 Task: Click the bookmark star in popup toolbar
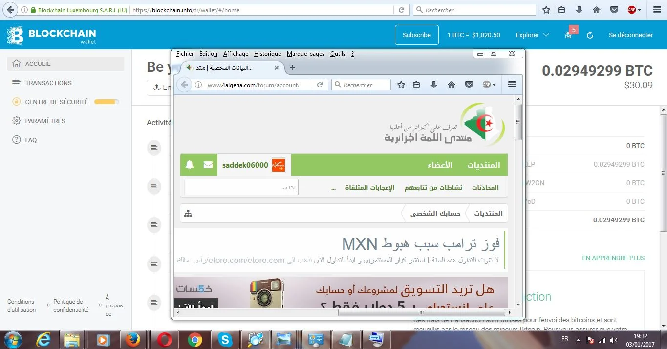click(401, 85)
